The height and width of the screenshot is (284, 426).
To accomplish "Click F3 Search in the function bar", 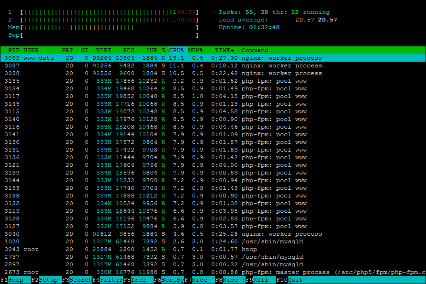I will 77,280.
